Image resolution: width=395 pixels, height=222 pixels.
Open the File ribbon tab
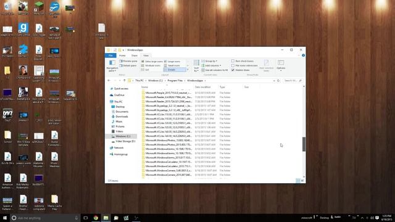110,55
